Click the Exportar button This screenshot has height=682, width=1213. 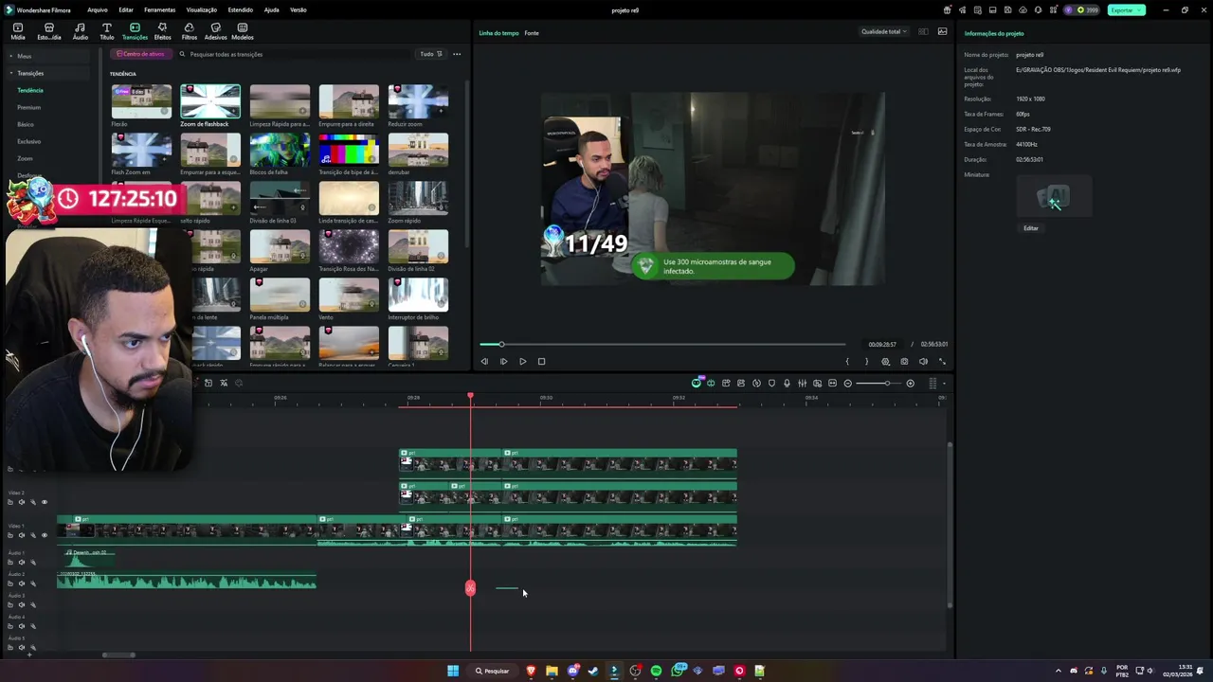[x=1126, y=9]
